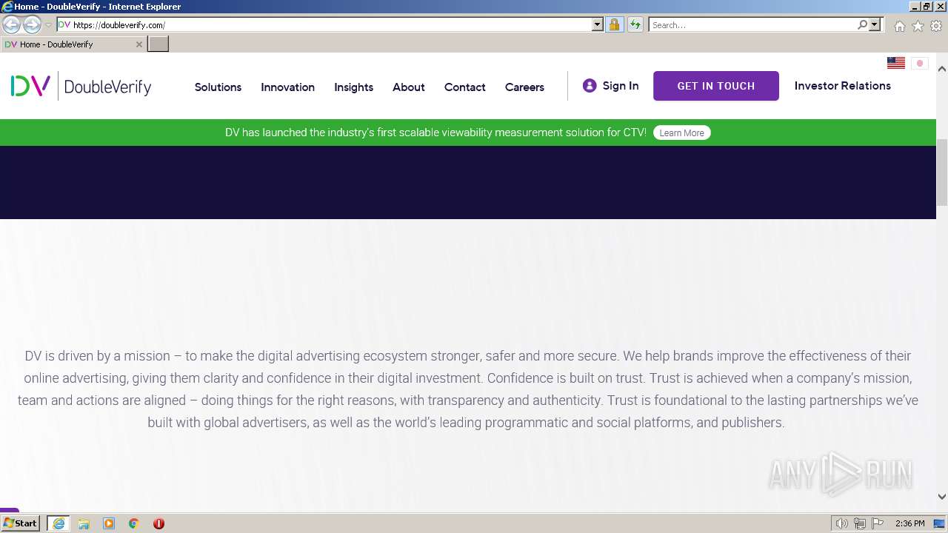
Task: Click the URL address field
Action: [x=332, y=24]
